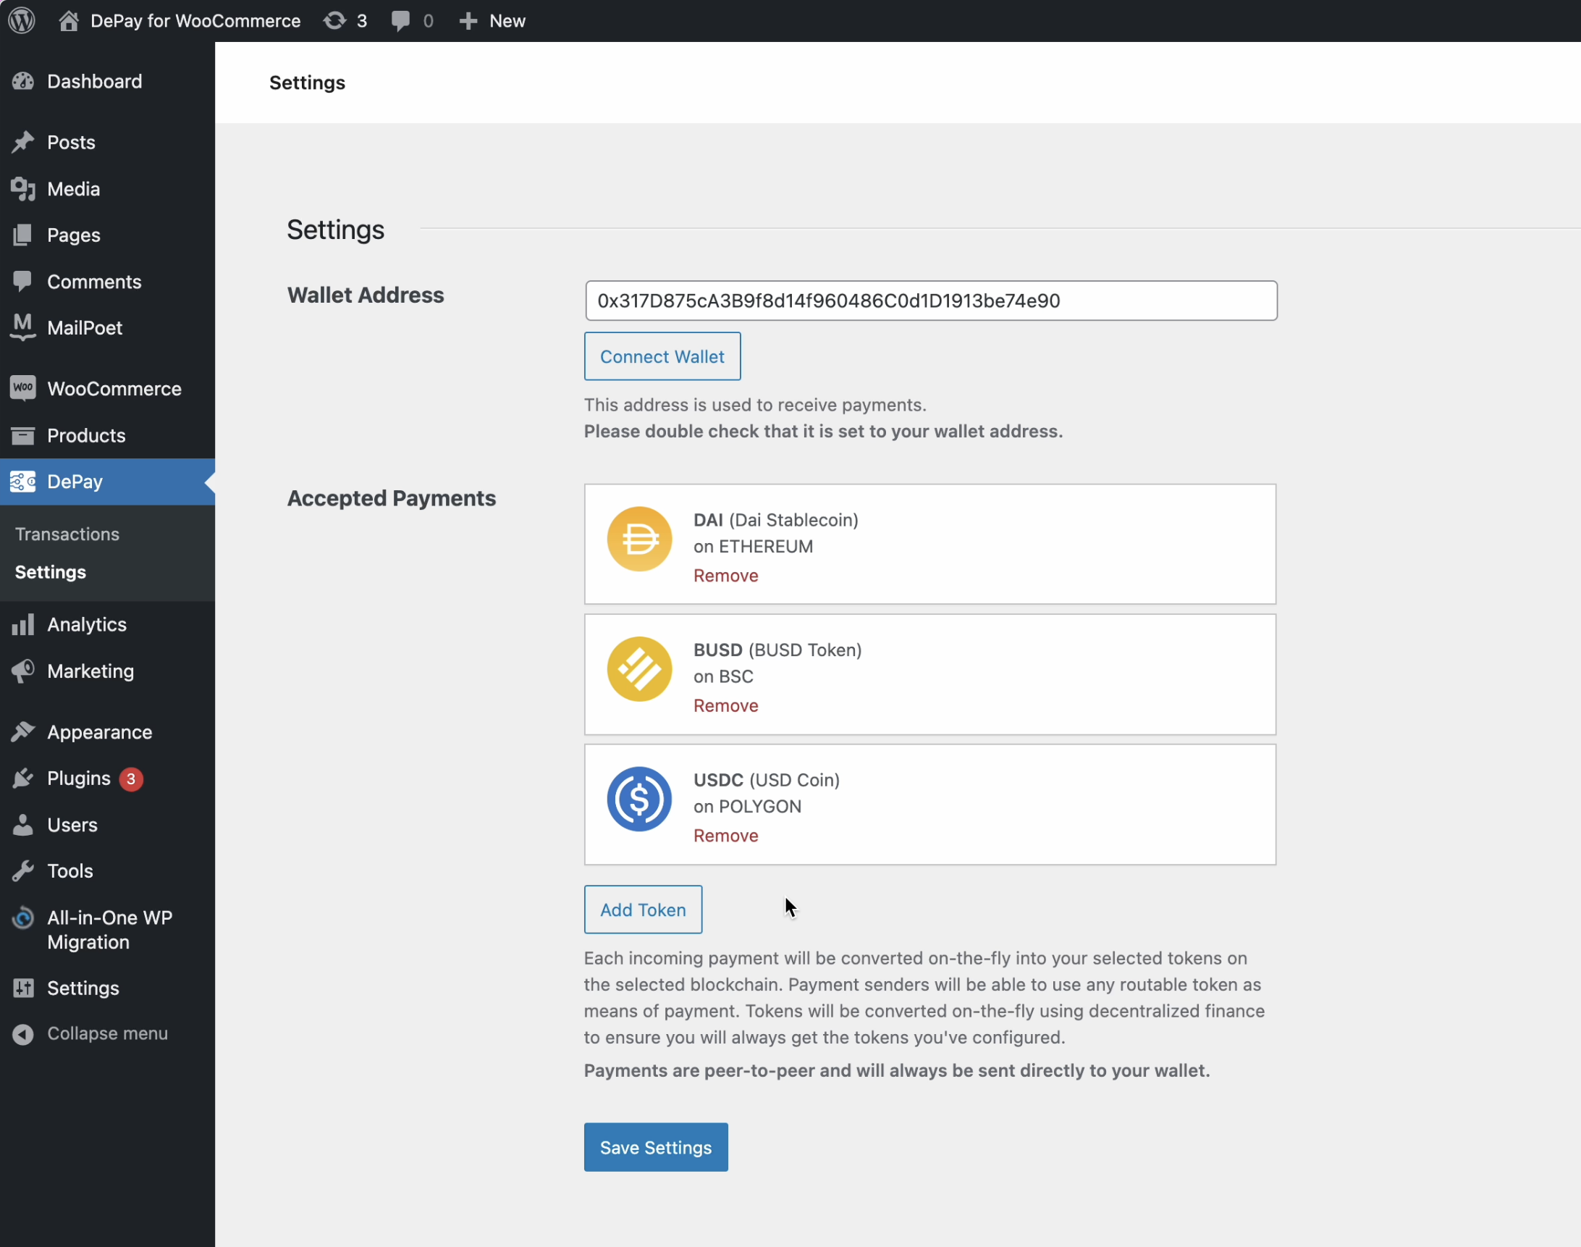Image resolution: width=1581 pixels, height=1247 pixels.
Task: Collapse the admin menu
Action: [x=89, y=1033]
